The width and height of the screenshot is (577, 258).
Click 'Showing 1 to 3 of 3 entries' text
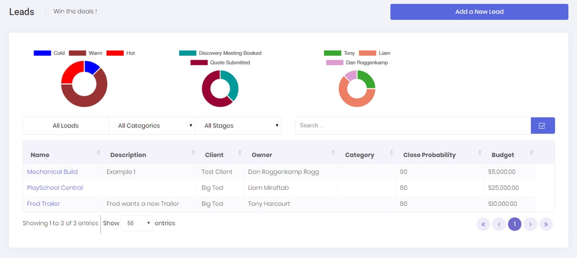point(60,223)
